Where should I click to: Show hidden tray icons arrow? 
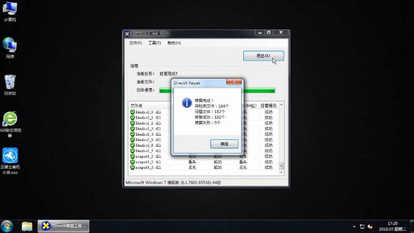tap(354, 226)
